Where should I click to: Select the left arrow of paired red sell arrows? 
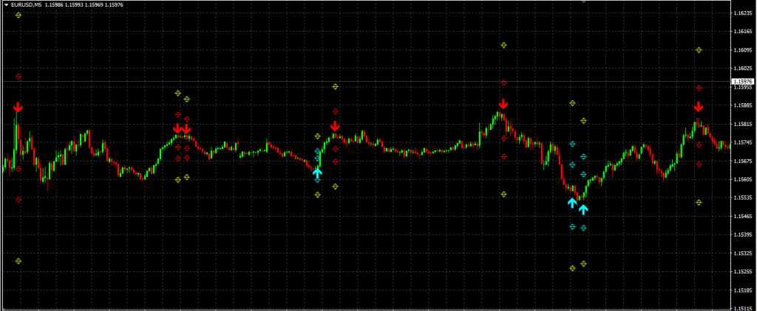(177, 128)
